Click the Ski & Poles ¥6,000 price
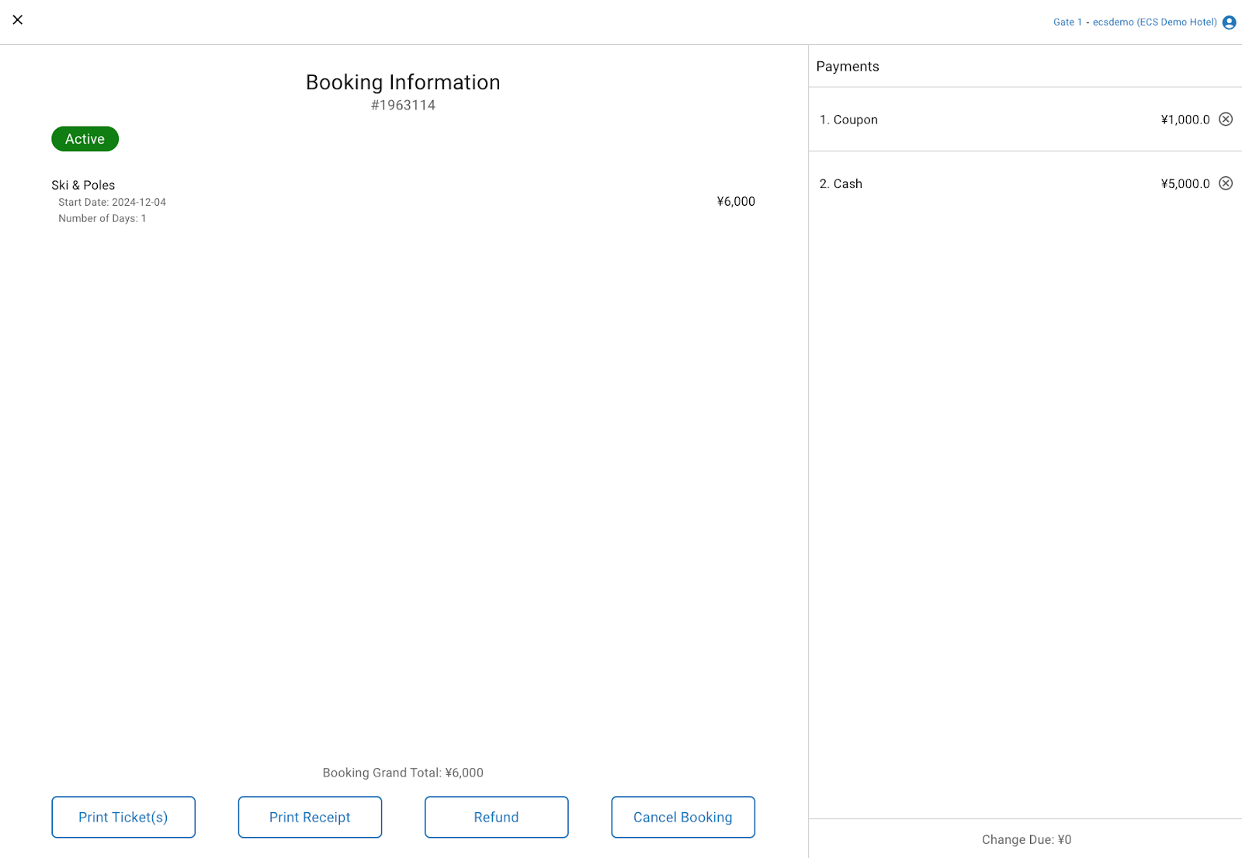This screenshot has height=858, width=1242. click(x=735, y=202)
